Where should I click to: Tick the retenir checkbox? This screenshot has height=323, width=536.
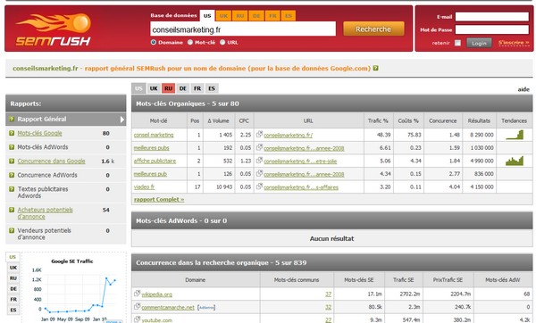[x=457, y=43]
